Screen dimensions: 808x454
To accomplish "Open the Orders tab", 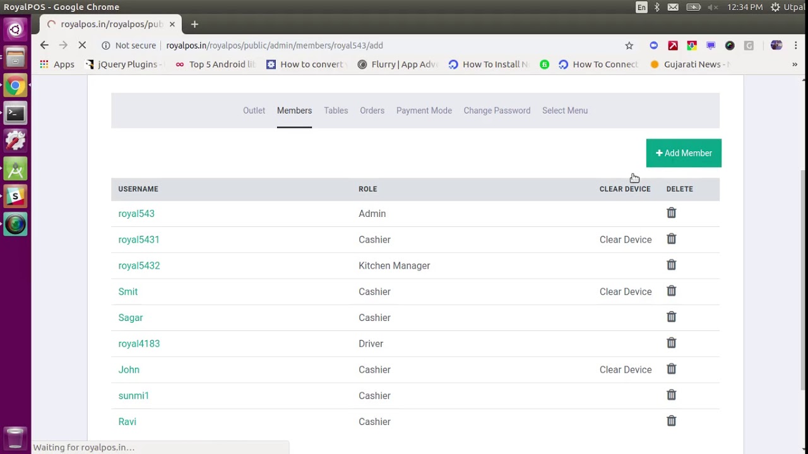I will pyautogui.click(x=372, y=110).
